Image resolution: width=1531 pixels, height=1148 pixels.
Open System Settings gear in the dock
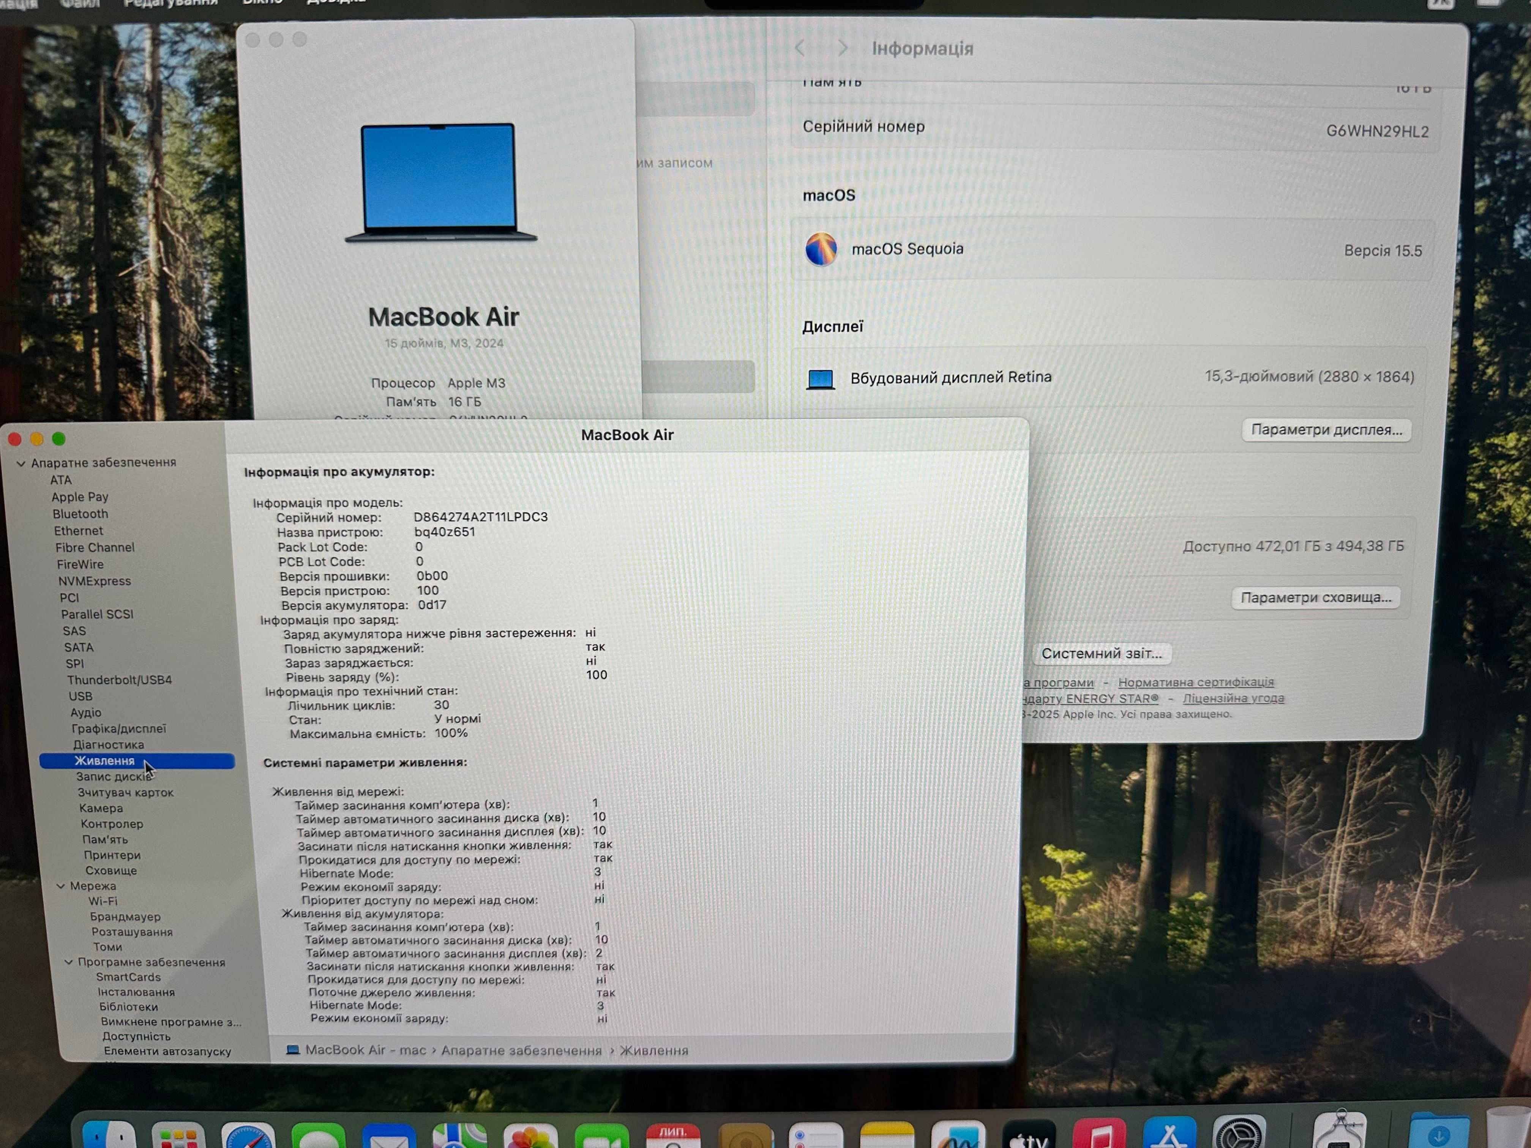pyautogui.click(x=1240, y=1131)
